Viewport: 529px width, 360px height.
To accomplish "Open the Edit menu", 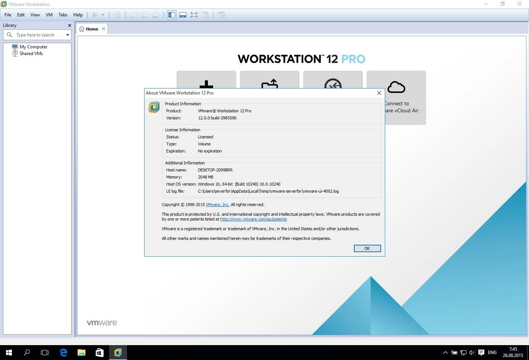I will (x=21, y=15).
